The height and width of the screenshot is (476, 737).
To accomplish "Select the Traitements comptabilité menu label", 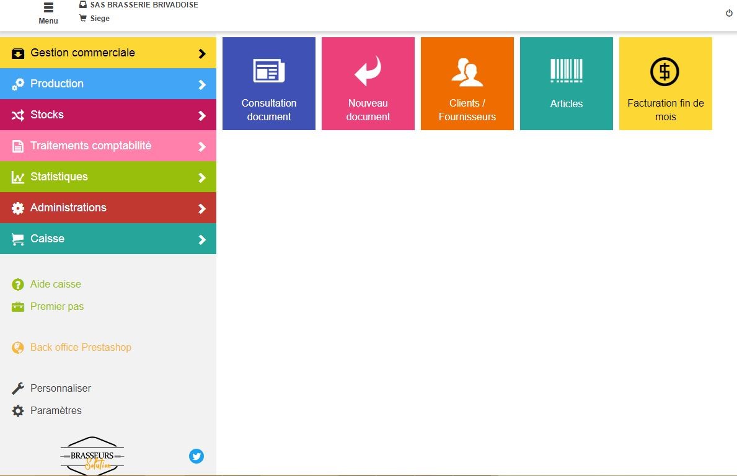I will coord(90,146).
